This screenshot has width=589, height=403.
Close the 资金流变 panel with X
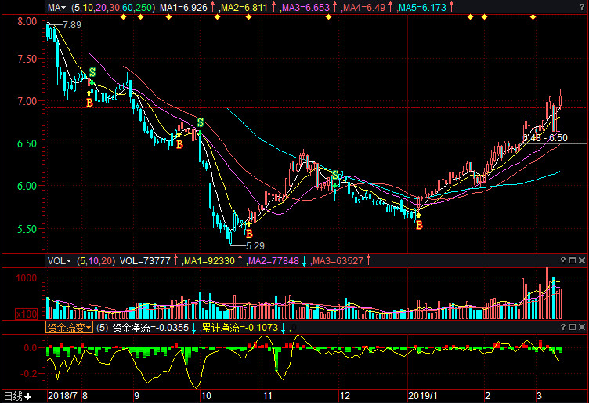(580, 328)
